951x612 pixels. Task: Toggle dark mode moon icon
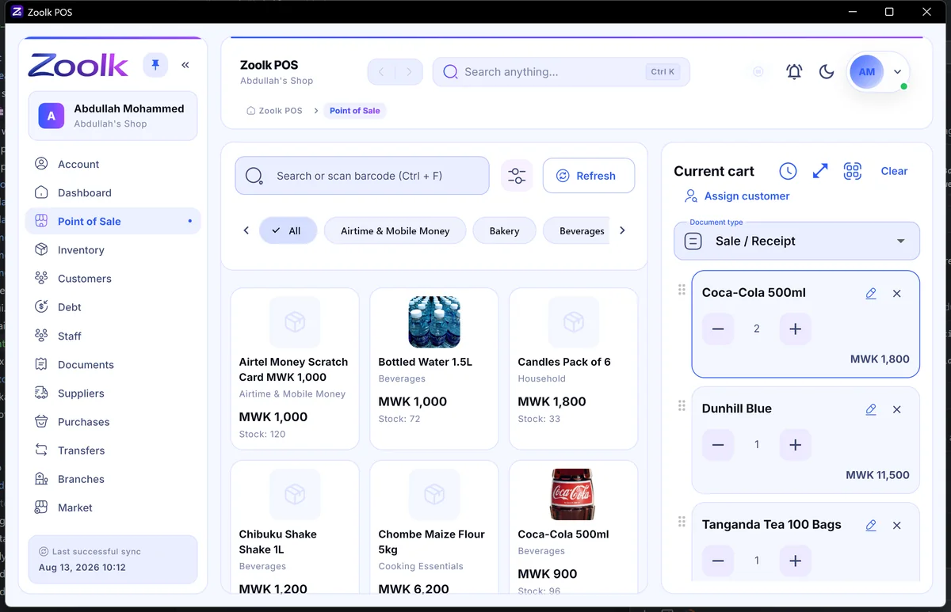[827, 72]
